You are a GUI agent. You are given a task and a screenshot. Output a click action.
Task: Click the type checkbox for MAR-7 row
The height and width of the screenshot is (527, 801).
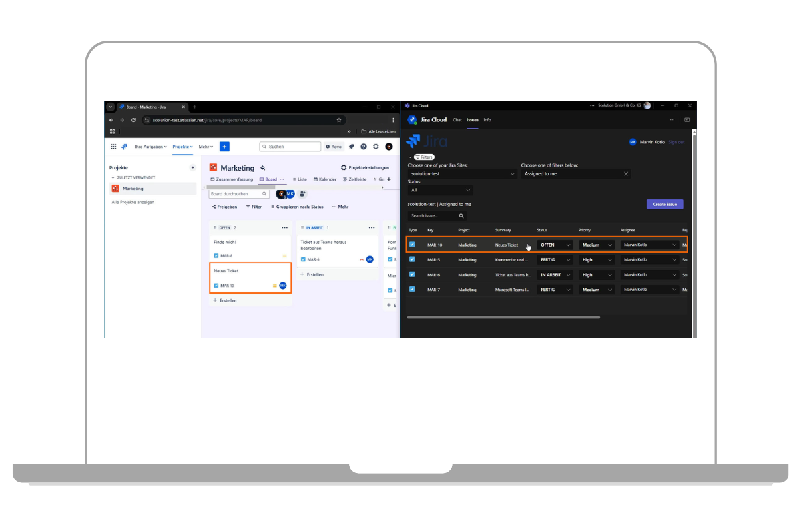click(x=412, y=289)
